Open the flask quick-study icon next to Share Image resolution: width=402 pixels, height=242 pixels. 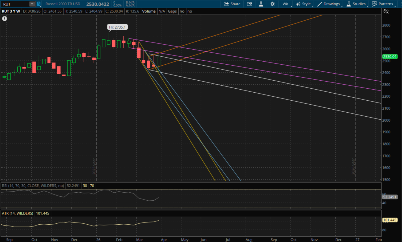[261, 4]
